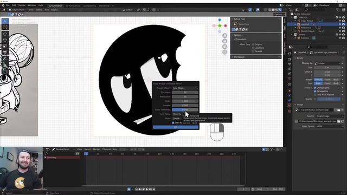Viewport: 347px width, 195px height.
Task: Hide the Inked Result object in outliner
Action: 340,21
